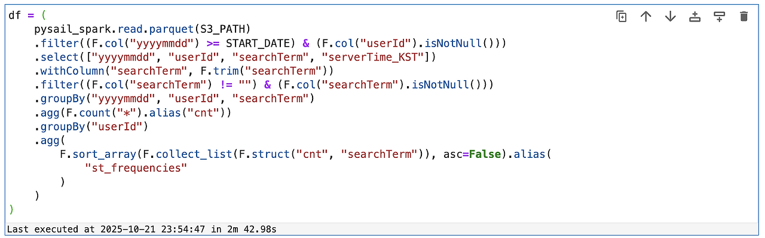This screenshot has height=238, width=765.
Task: Duplicate this cell using the copy icon
Action: point(622,17)
